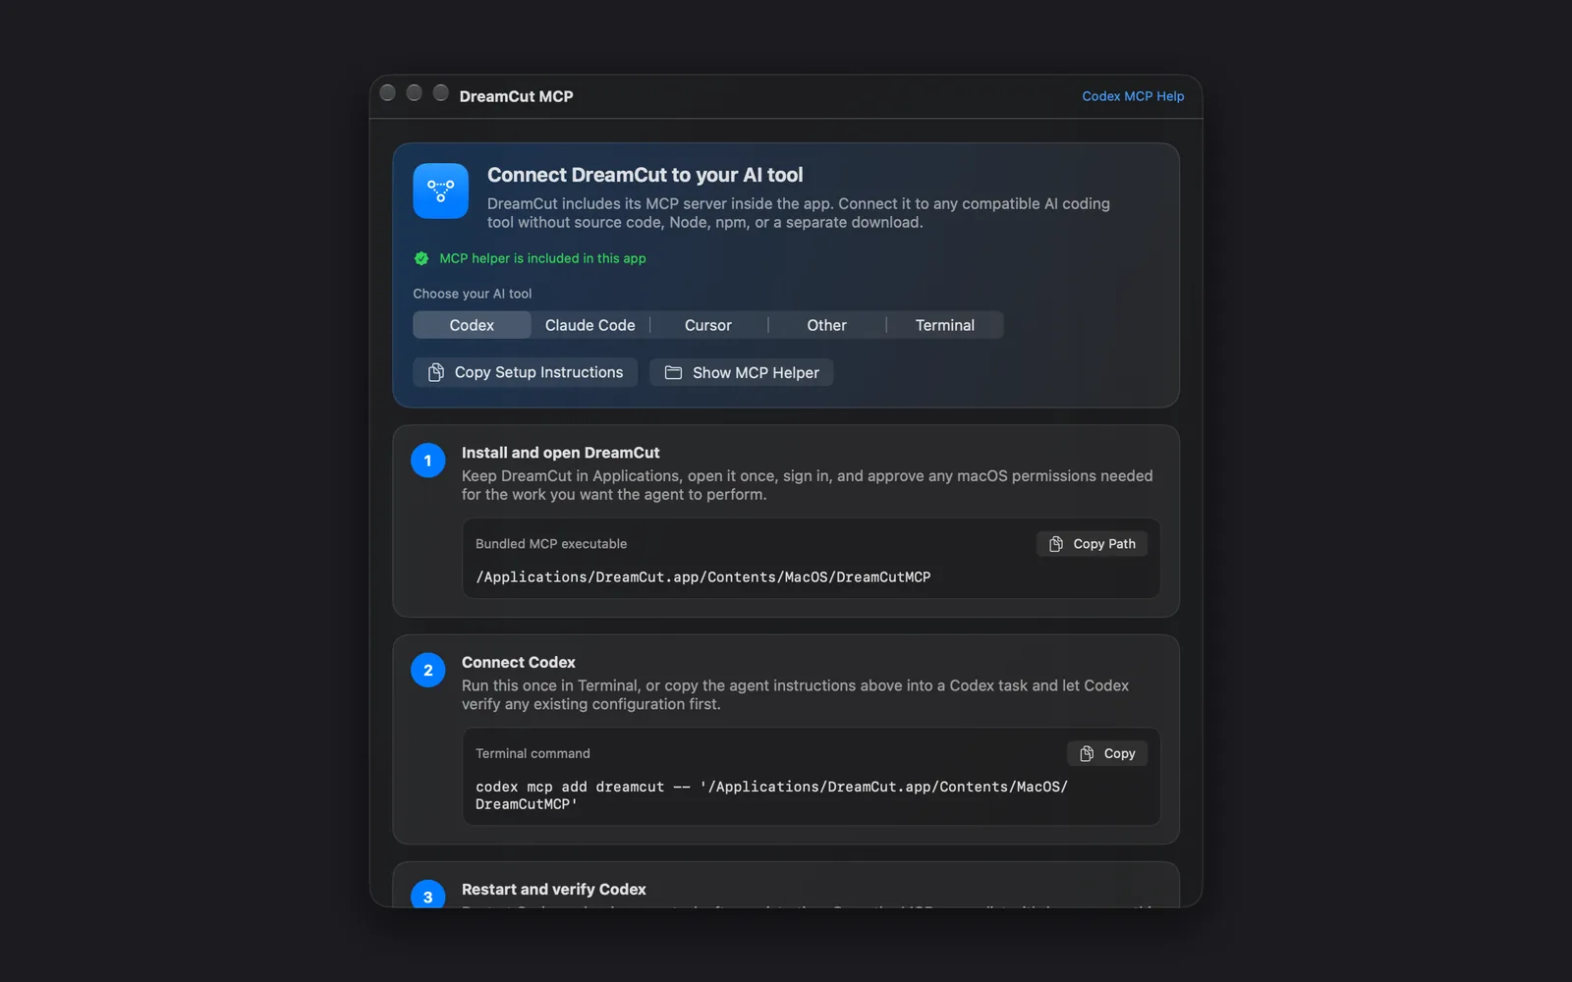Click the 'Connect Codex' step heading
Screen dimensions: 1572x982
click(x=519, y=663)
